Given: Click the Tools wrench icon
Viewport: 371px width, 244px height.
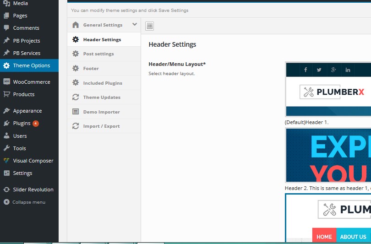Looking at the screenshot, I should tap(6, 148).
